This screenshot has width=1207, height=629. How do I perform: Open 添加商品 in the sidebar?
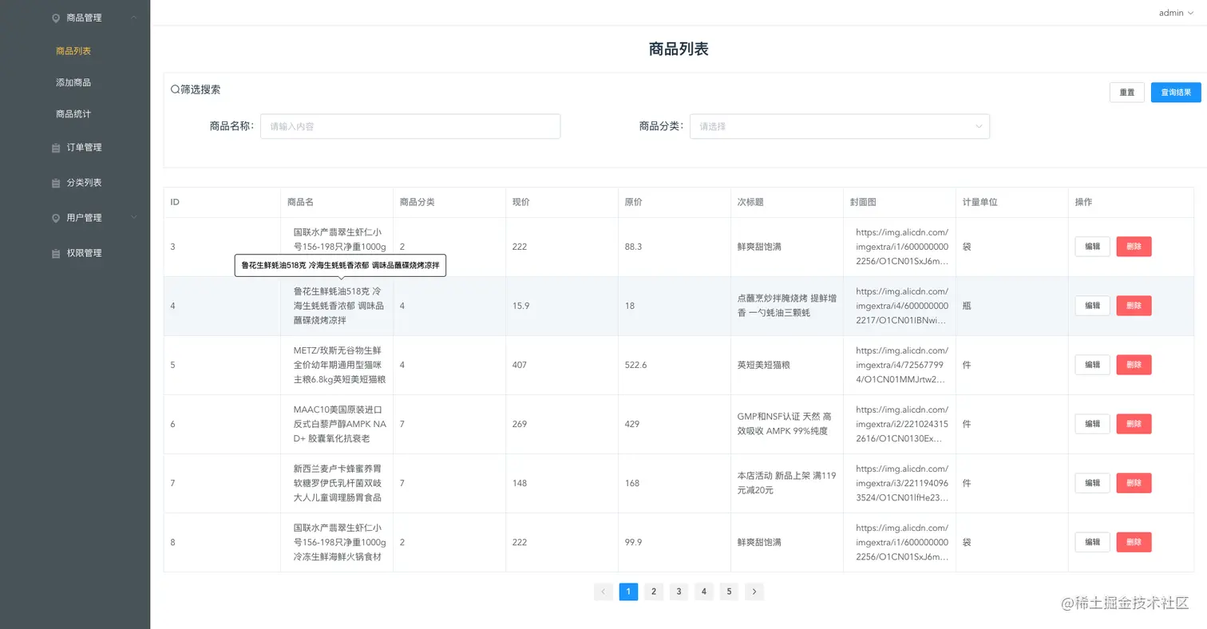73,82
